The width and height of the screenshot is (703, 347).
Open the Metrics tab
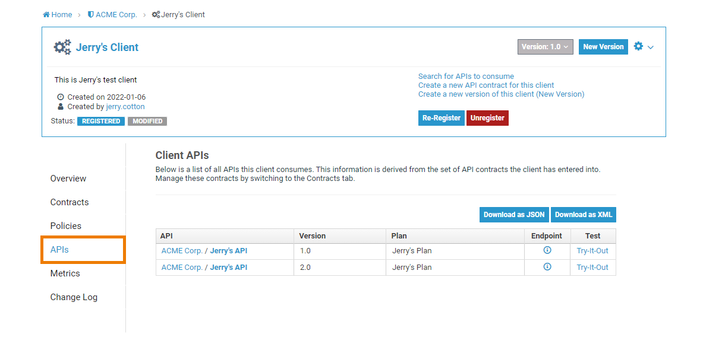(x=65, y=273)
